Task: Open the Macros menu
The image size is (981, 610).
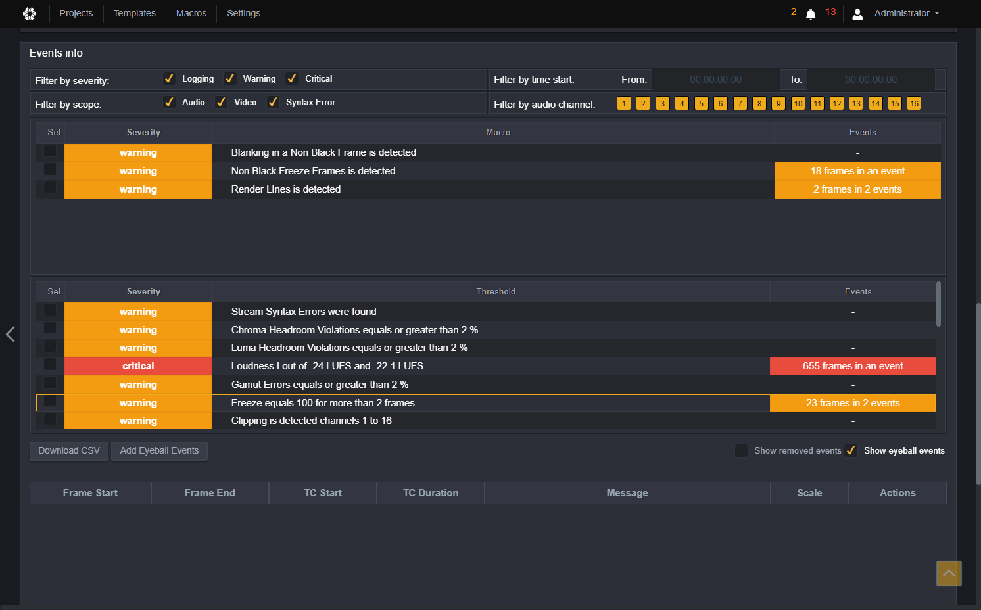Action: [x=191, y=13]
